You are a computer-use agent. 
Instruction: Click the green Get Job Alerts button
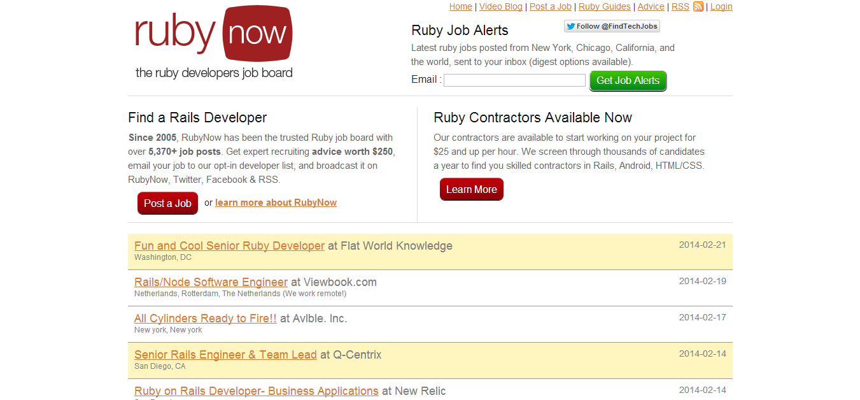click(x=628, y=81)
